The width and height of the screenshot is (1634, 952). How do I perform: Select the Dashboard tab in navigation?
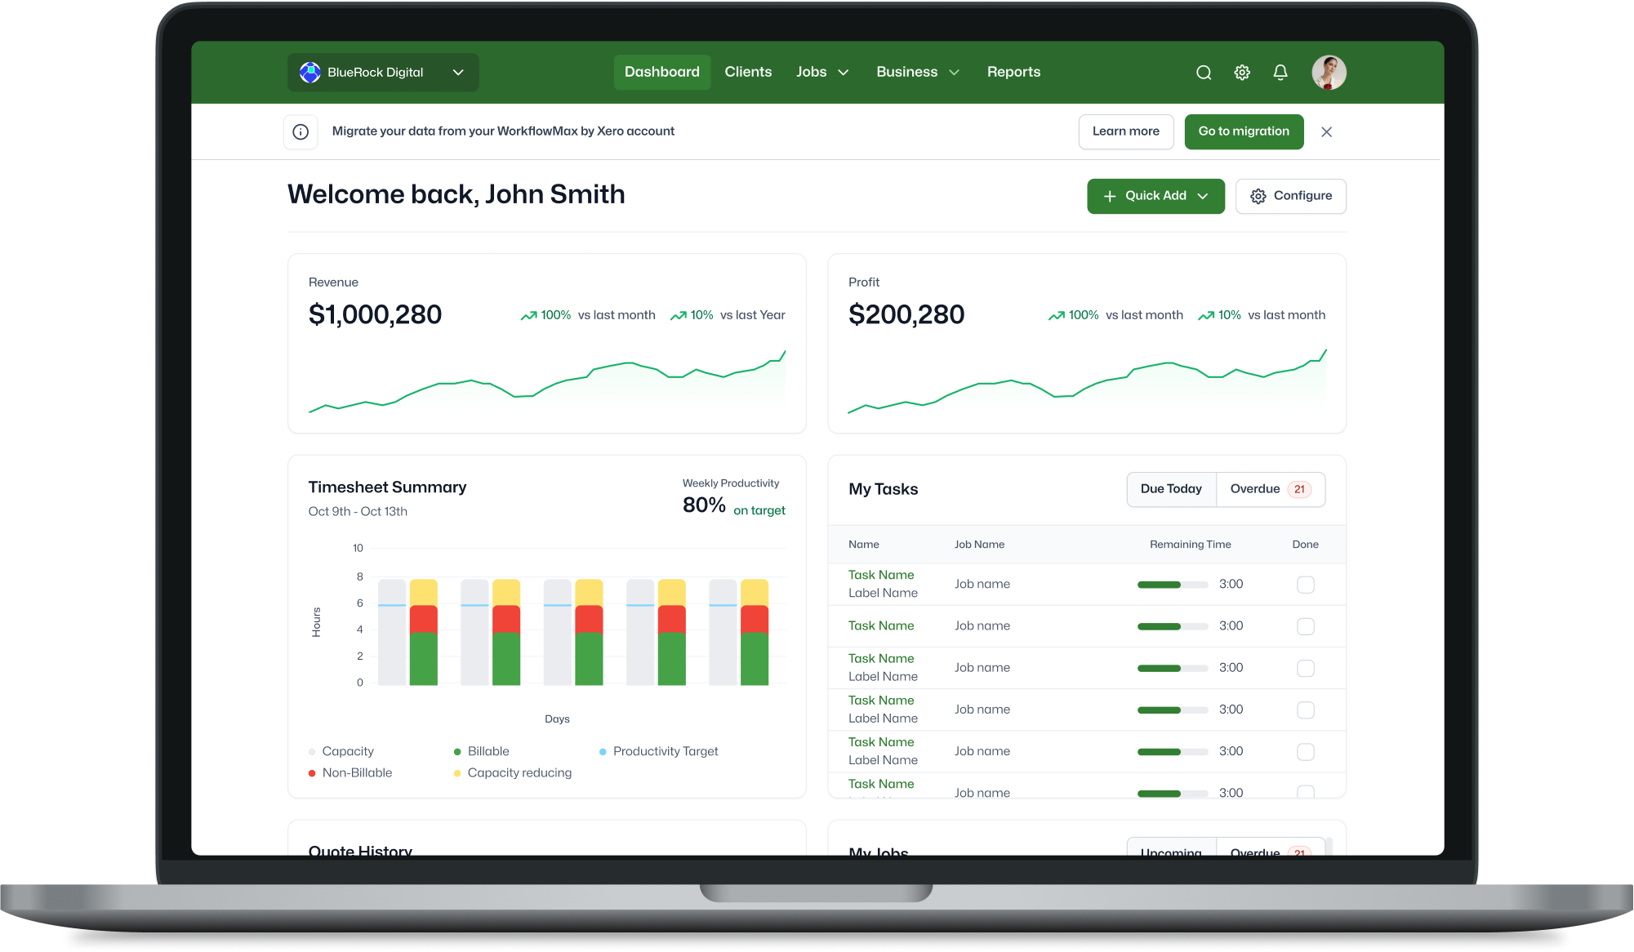(x=661, y=71)
